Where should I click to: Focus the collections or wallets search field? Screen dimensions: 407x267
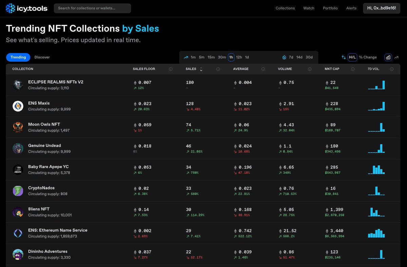[92, 8]
